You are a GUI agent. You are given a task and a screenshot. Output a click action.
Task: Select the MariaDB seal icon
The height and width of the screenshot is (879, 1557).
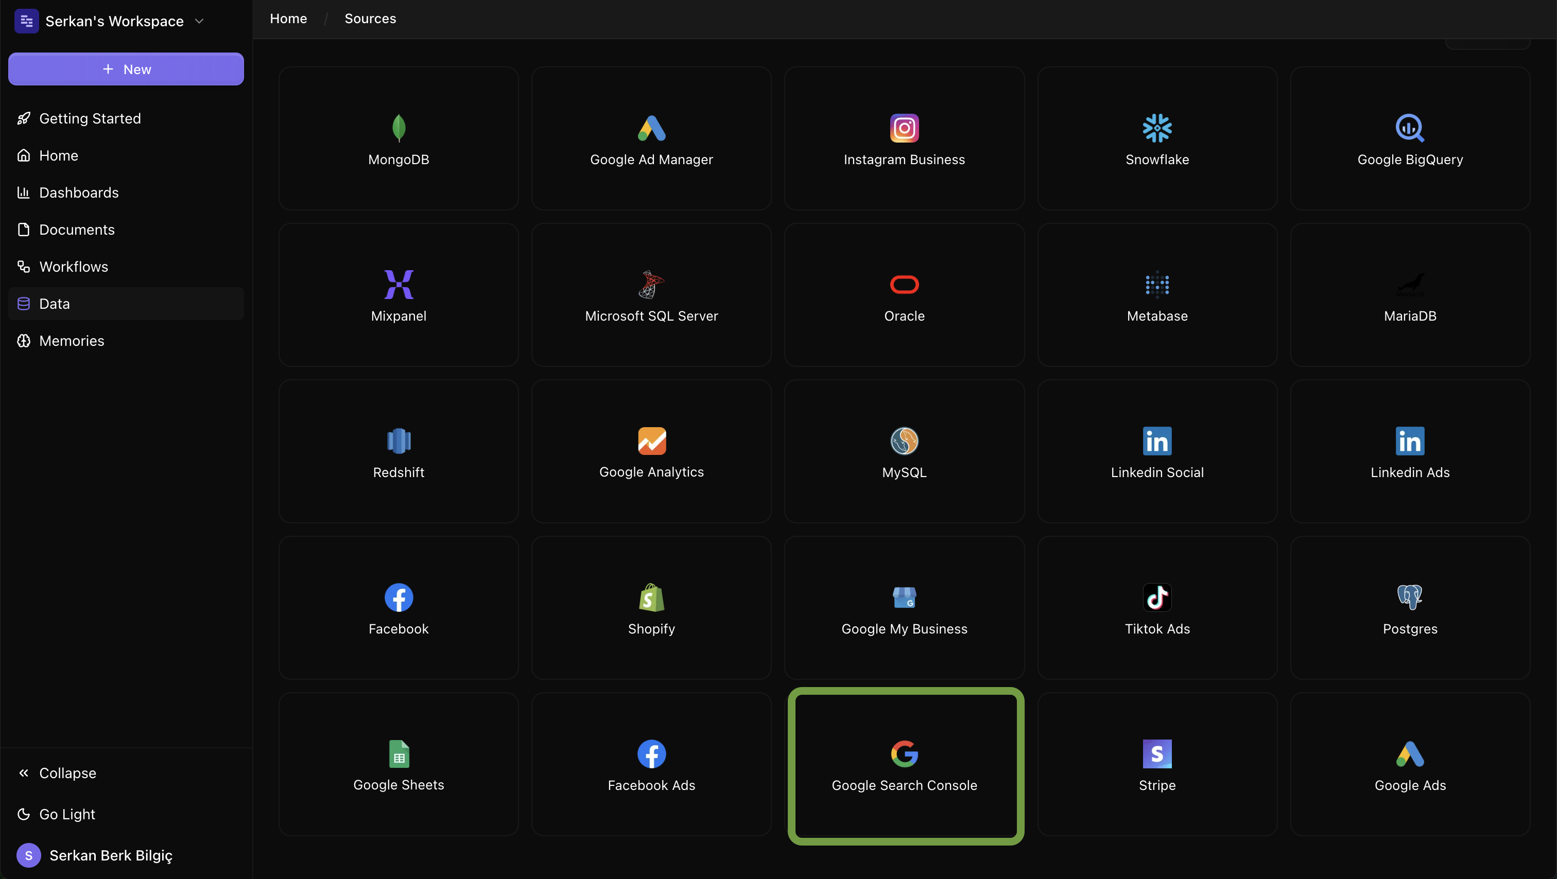[x=1410, y=284]
